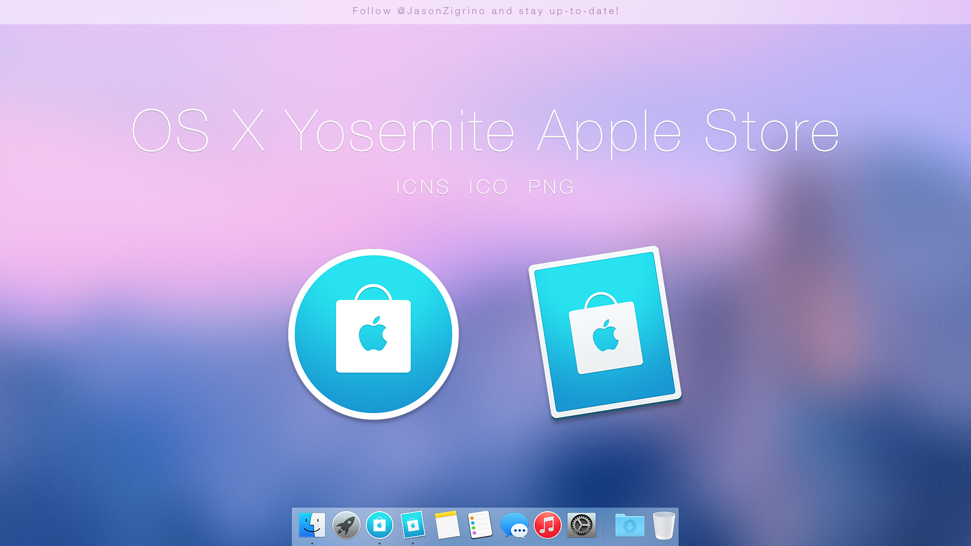Click the running-app indicator dot under Finder
971x546 pixels.
click(x=312, y=543)
